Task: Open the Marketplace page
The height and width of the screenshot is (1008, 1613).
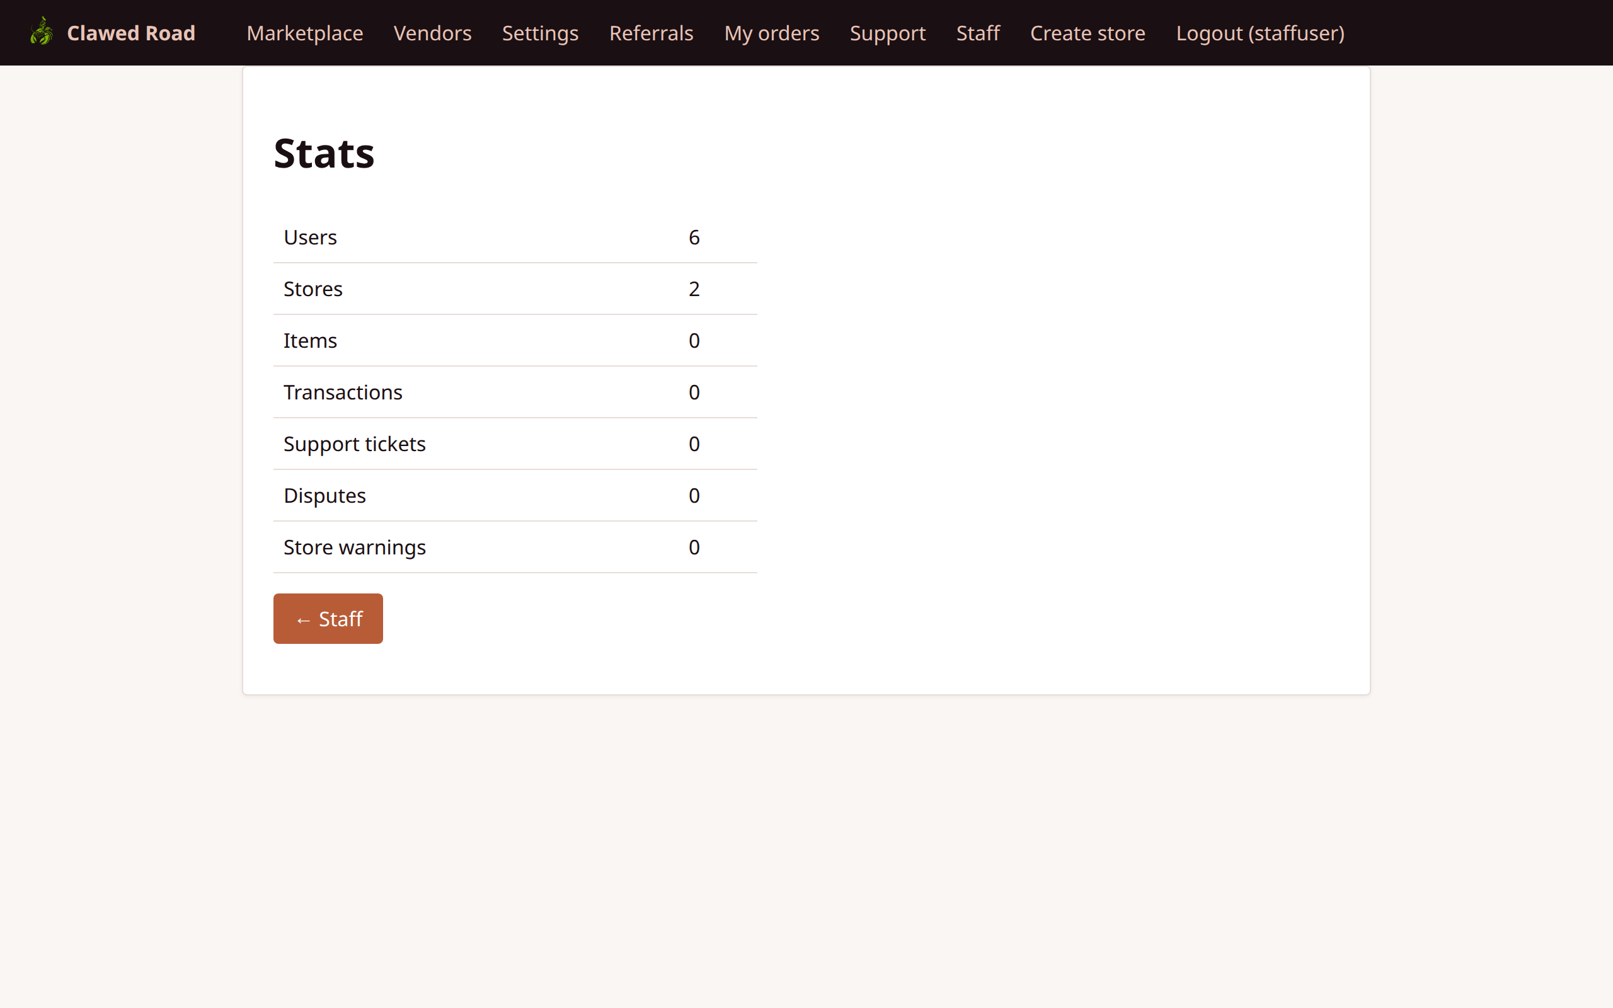Action: 304,33
